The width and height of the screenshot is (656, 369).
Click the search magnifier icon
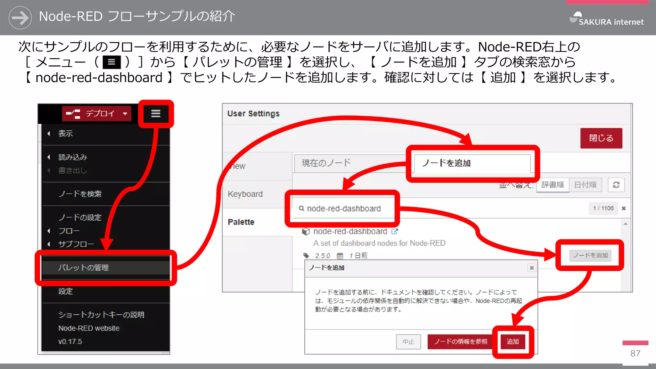coord(301,209)
